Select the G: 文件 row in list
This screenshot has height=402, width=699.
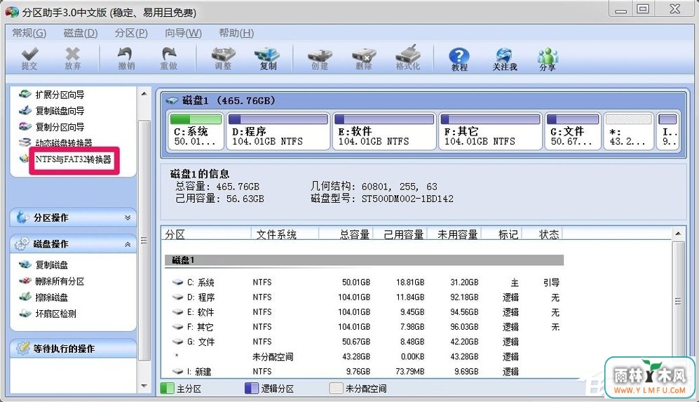tap(364, 342)
